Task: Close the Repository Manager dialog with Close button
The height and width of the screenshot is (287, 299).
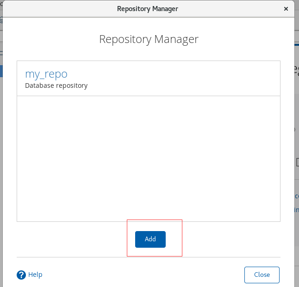Action: (262, 275)
